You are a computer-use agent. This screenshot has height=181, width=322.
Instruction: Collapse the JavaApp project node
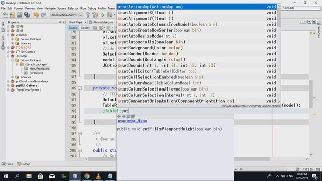click(8, 56)
